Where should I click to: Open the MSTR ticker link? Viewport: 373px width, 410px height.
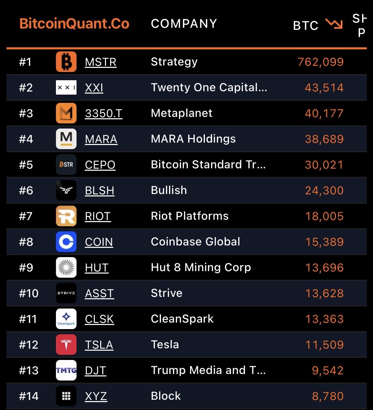pos(101,62)
